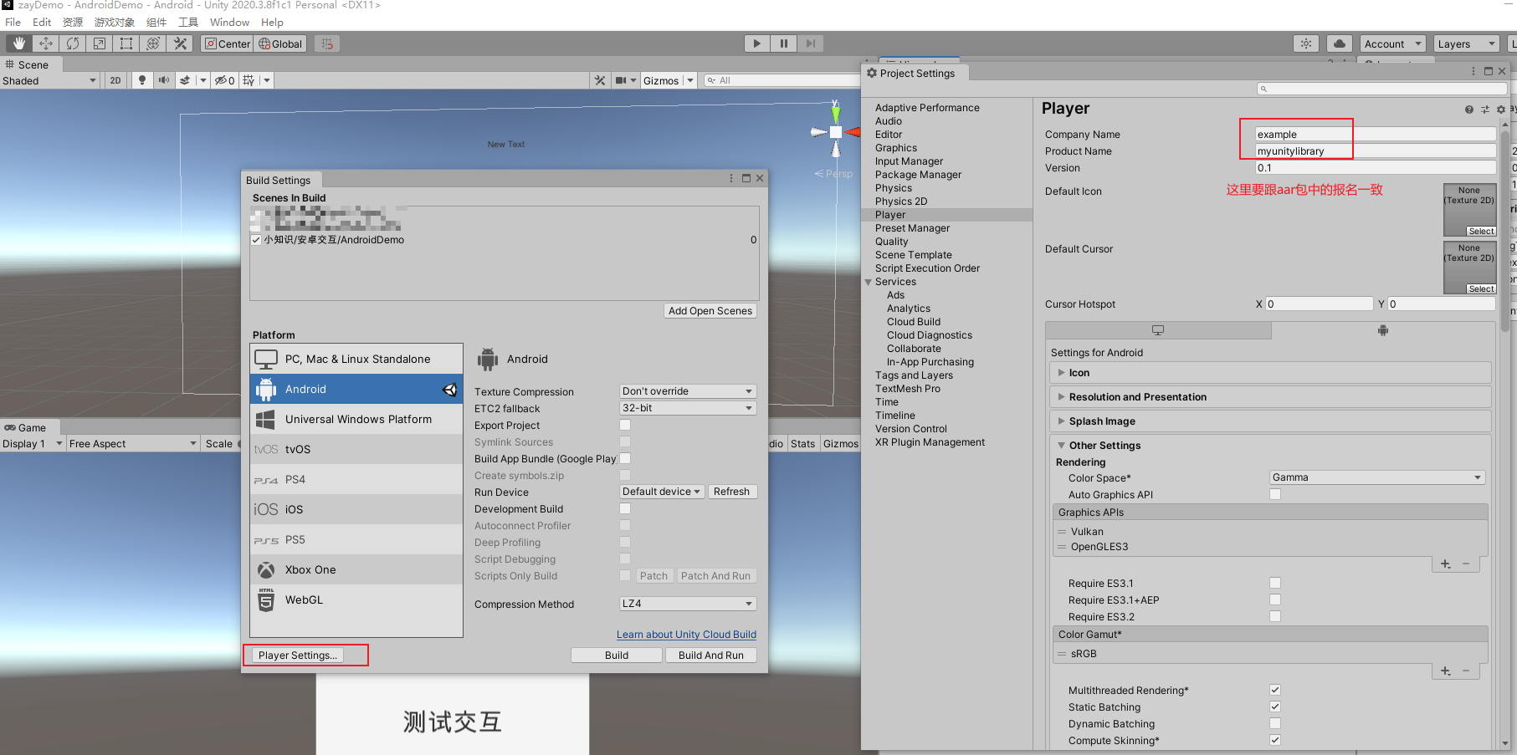The width and height of the screenshot is (1517, 755).
Task: Select the Scale tool
Action: coord(99,43)
